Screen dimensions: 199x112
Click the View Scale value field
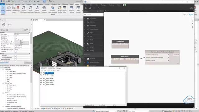point(22,34)
